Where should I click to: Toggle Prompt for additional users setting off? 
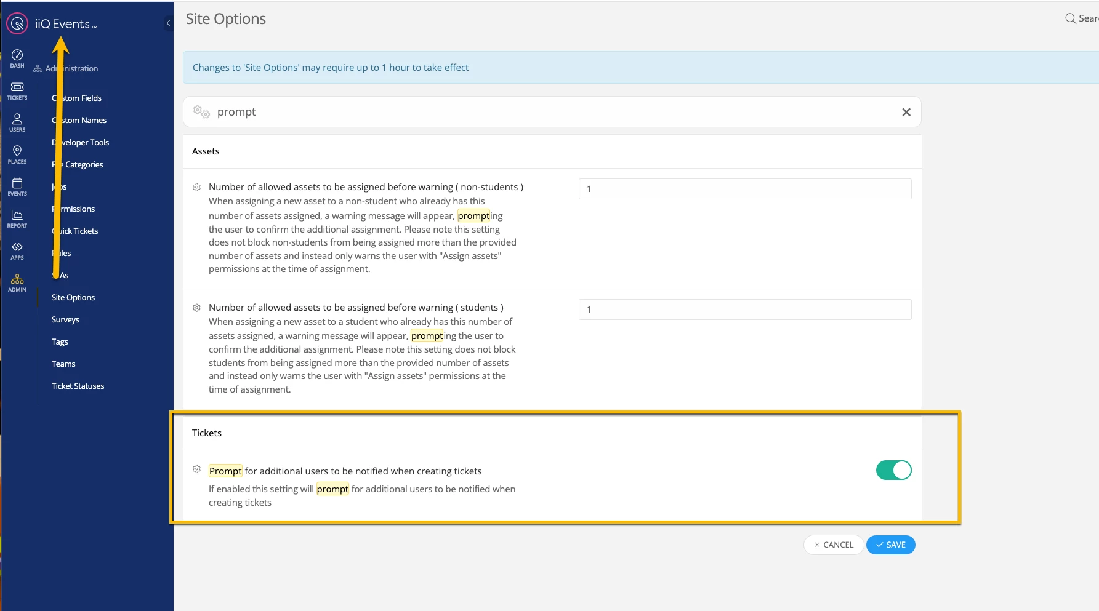pyautogui.click(x=894, y=470)
